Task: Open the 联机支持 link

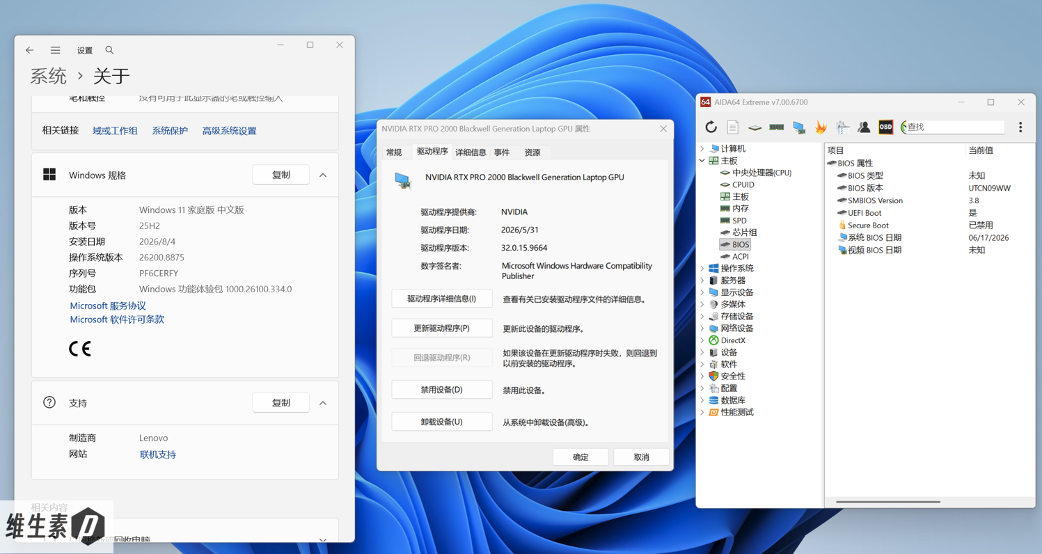Action: tap(158, 454)
